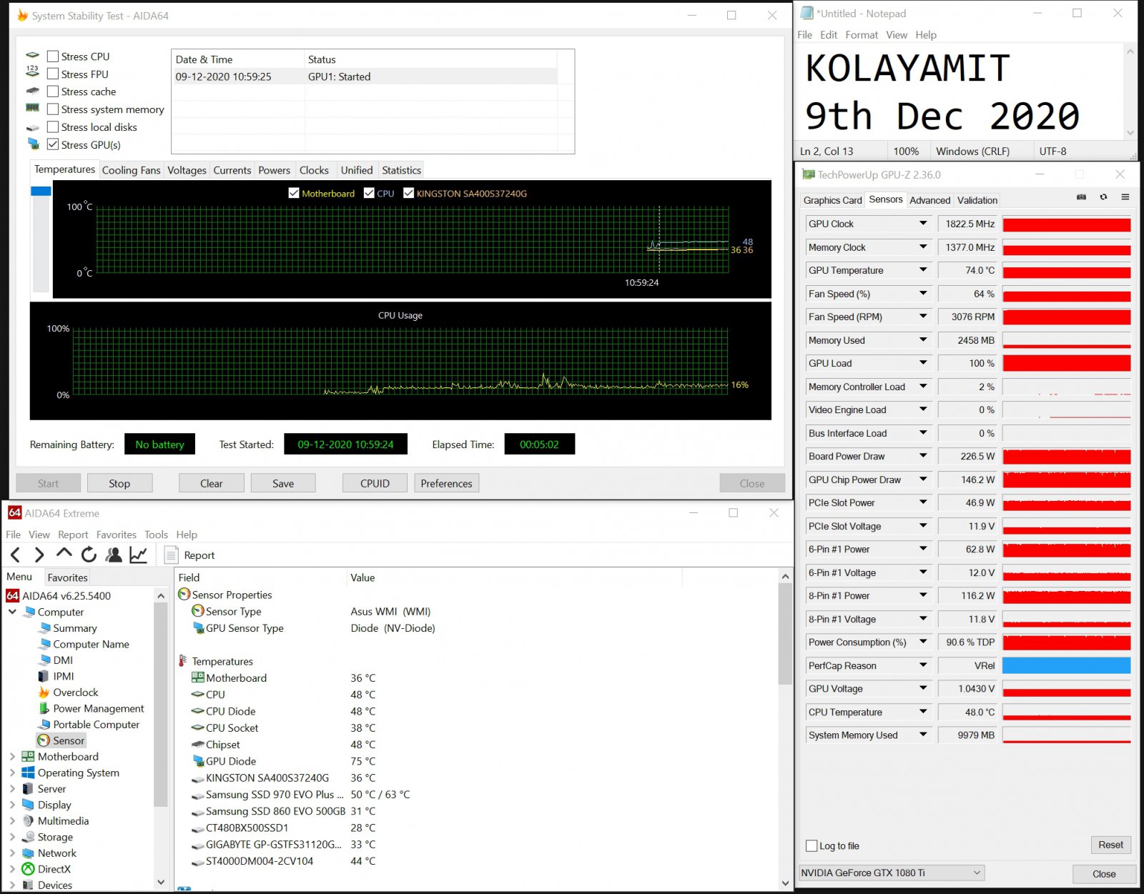Click the blue temperature scale slider
This screenshot has width=1144, height=894.
click(41, 191)
